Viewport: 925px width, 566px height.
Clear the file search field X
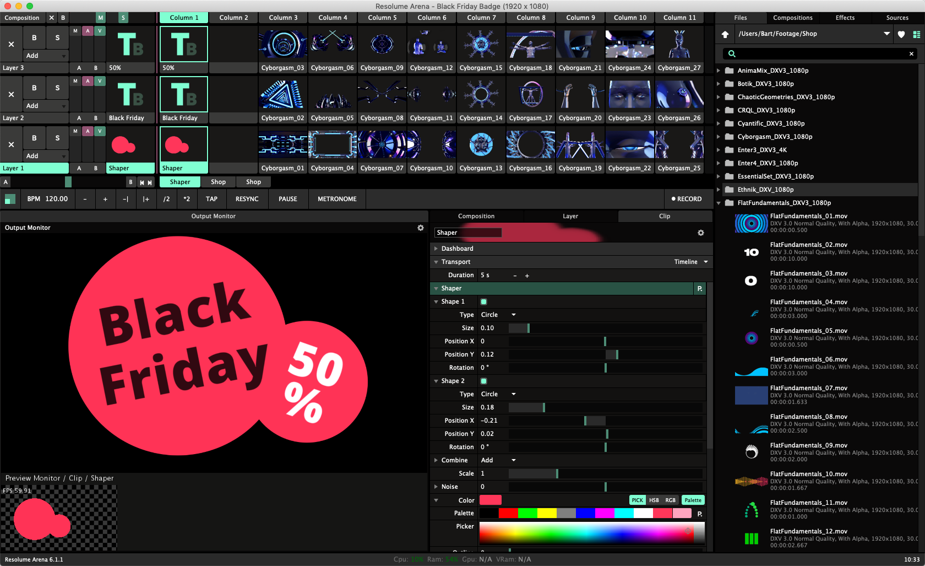click(911, 53)
